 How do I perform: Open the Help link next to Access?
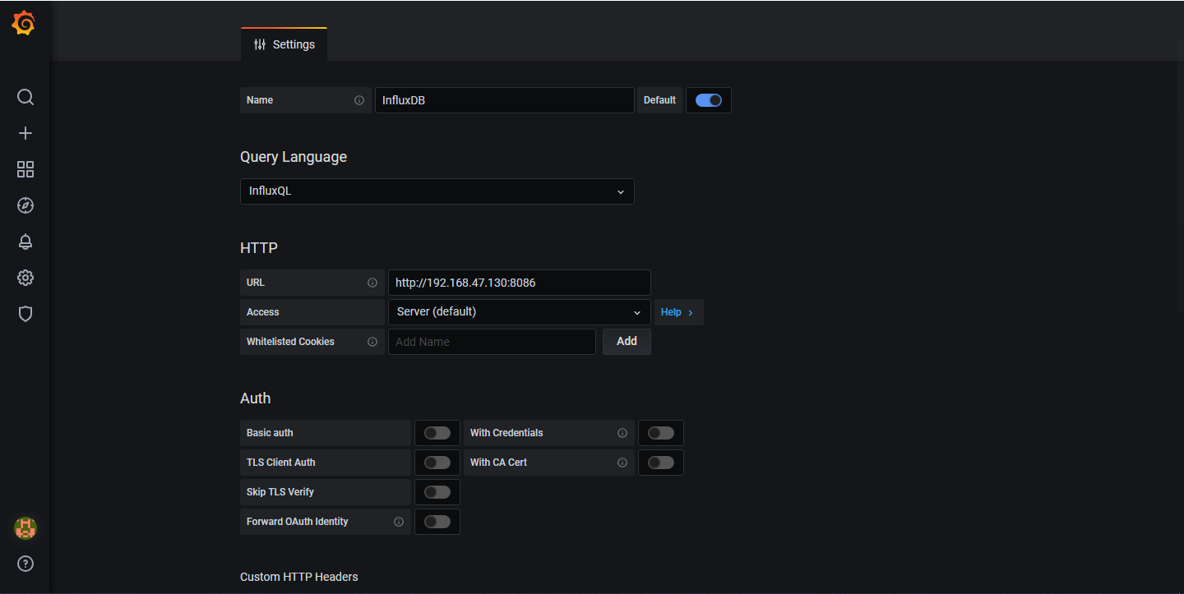pos(678,311)
